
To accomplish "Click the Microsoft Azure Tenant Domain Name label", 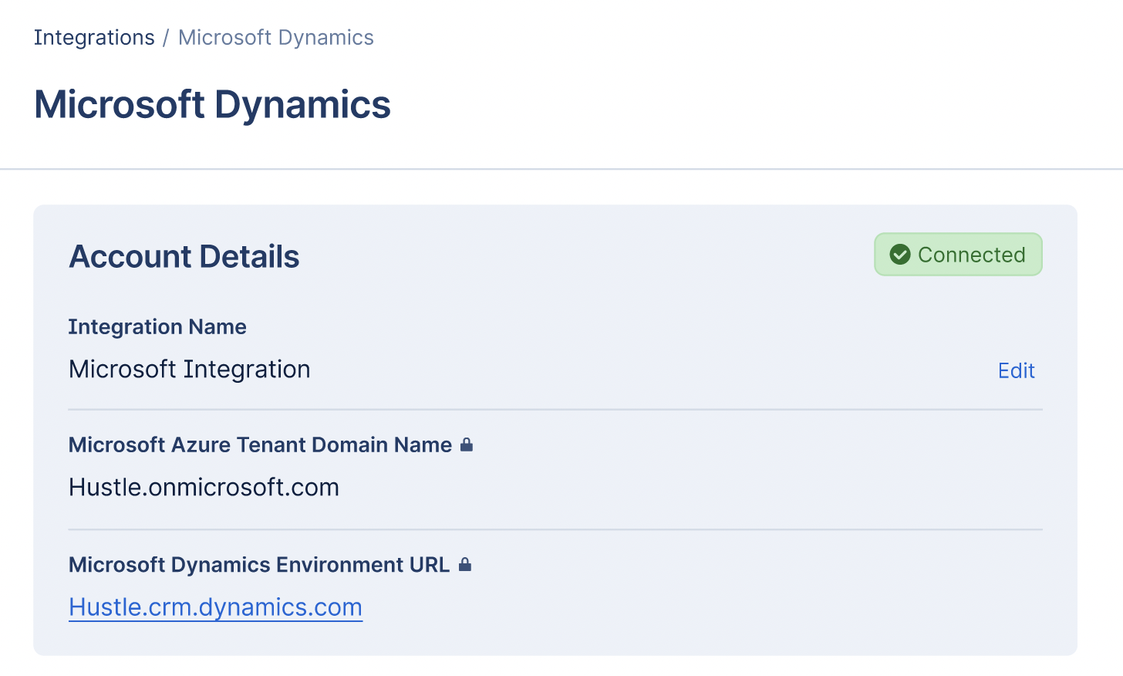I will point(260,445).
